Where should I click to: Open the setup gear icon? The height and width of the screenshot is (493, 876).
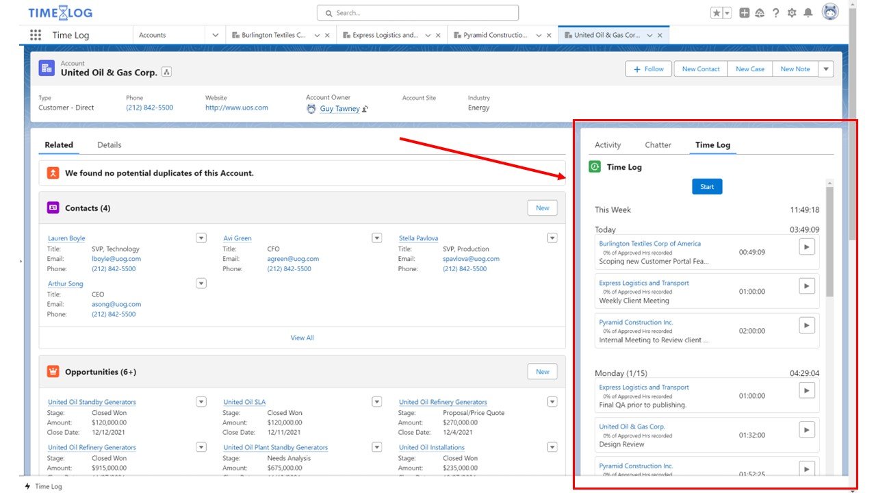(792, 13)
